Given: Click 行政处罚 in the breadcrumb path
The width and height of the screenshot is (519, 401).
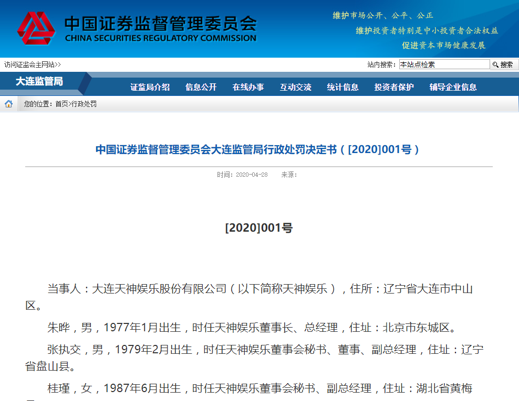Looking at the screenshot, I should pyautogui.click(x=84, y=104).
